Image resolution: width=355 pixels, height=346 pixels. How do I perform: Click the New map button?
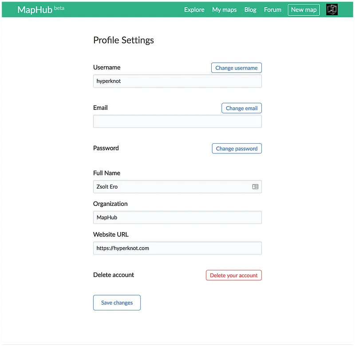[304, 10]
